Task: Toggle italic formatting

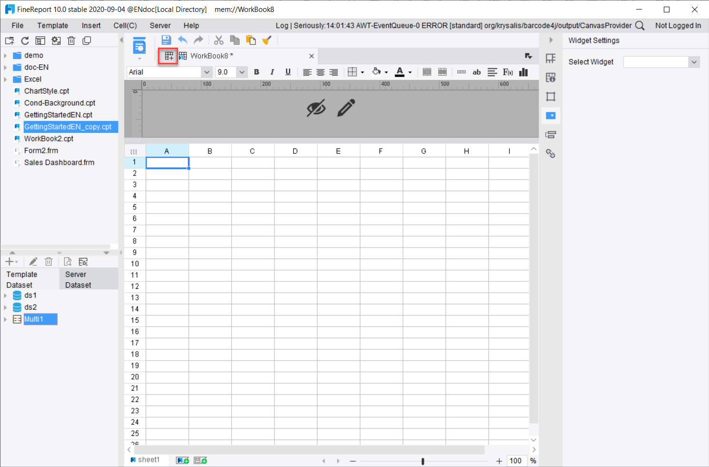Action: (x=272, y=72)
